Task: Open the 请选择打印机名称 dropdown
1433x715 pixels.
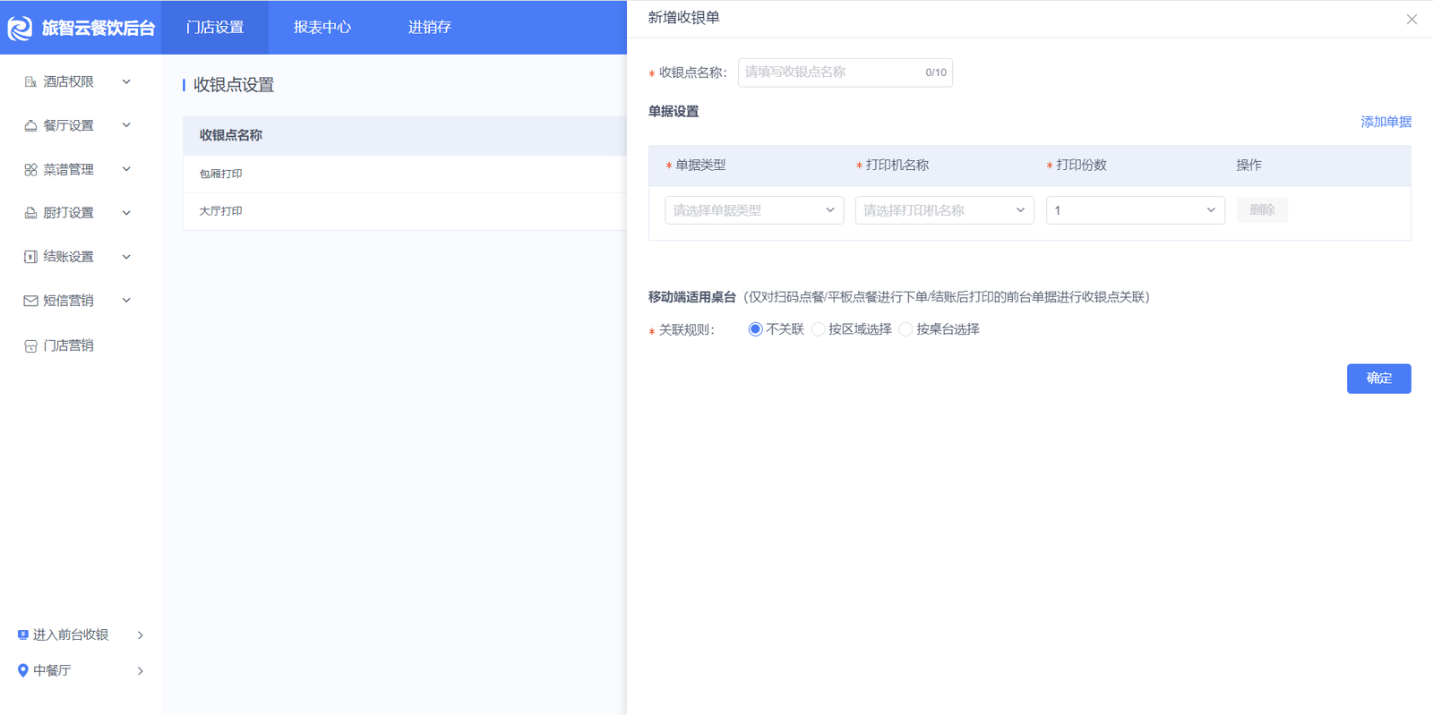Action: [x=945, y=210]
